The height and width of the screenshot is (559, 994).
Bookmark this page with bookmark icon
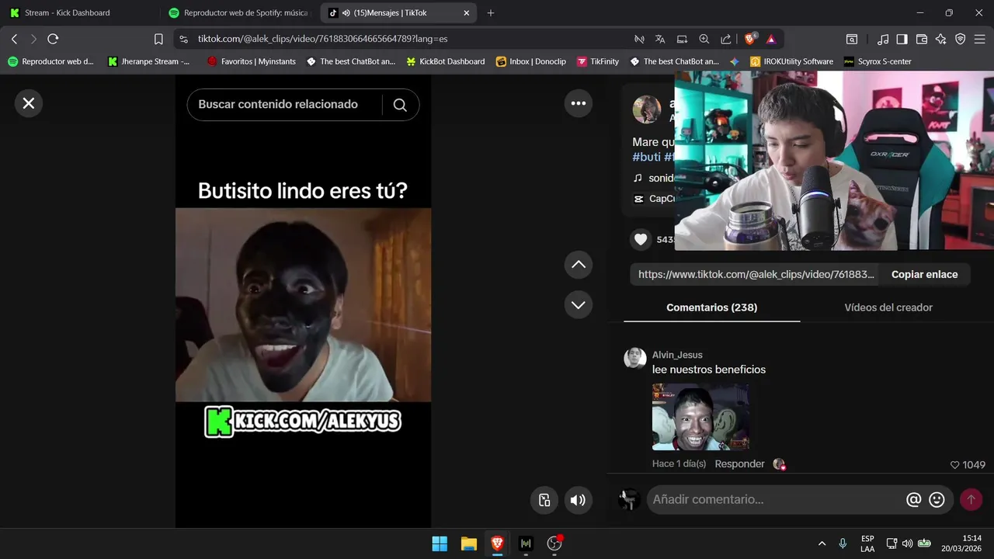158,39
